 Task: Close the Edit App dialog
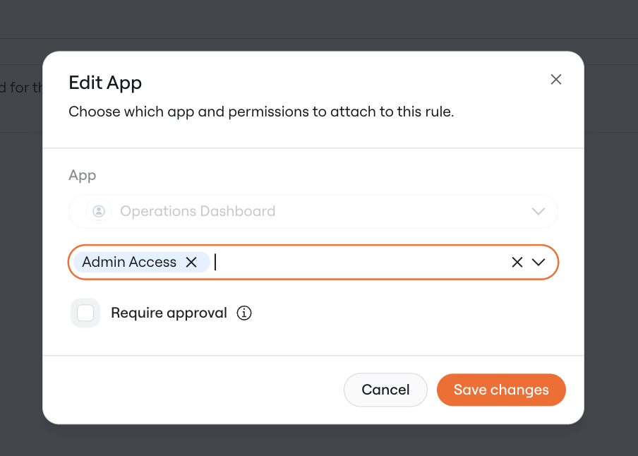556,79
